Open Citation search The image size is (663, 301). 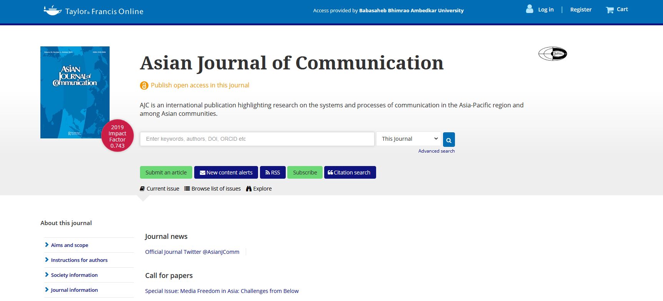(350, 173)
